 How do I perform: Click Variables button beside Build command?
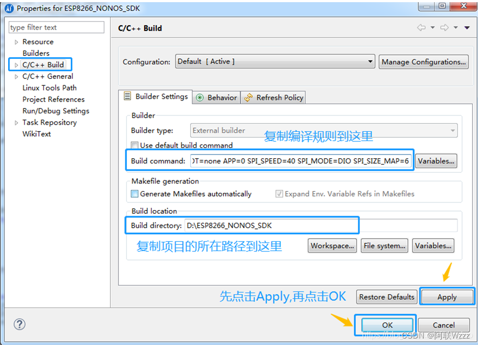[x=436, y=161]
